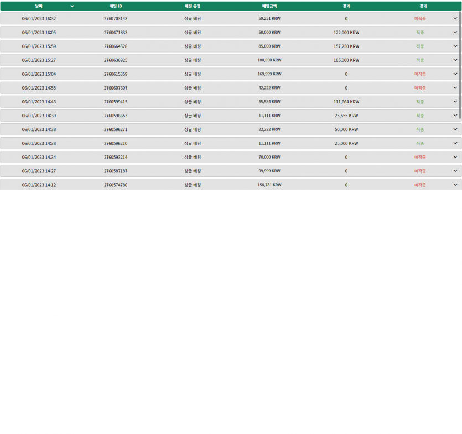Viewport: 462px width, 434px height.
Task: Expand bet row 2760671833
Action: tap(455, 32)
